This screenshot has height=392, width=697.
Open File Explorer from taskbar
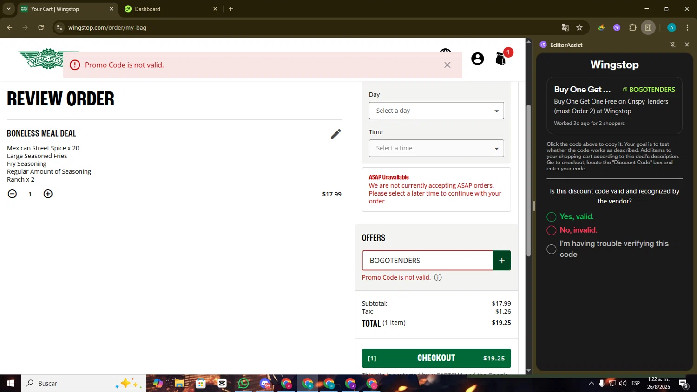[179, 383]
